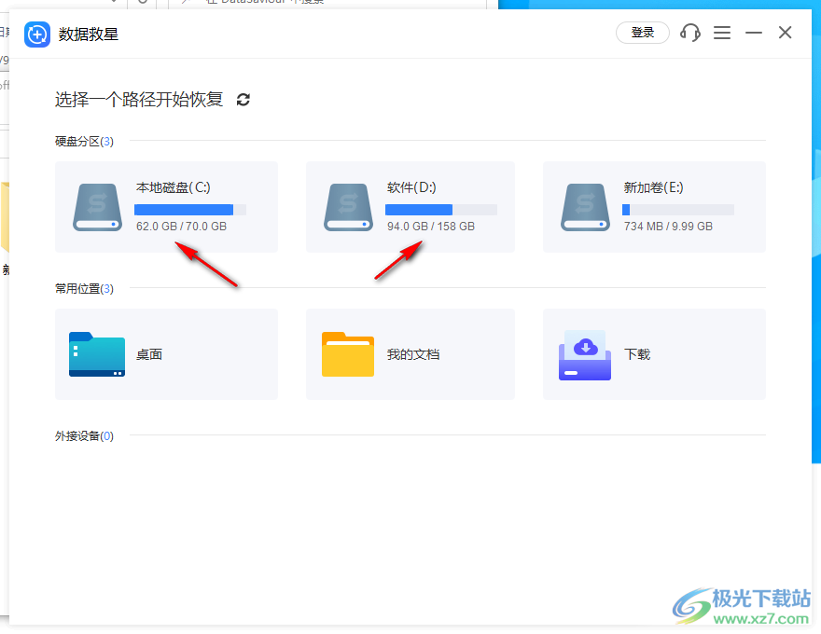Select the 本地磁盘(C:) drive icon
The height and width of the screenshot is (634, 821).
(x=98, y=207)
